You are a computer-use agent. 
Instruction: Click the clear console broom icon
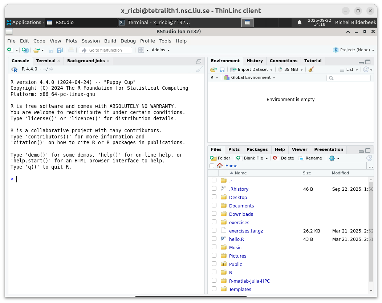click(199, 69)
